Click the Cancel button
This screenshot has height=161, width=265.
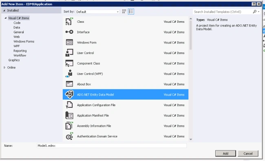pyautogui.click(x=248, y=153)
